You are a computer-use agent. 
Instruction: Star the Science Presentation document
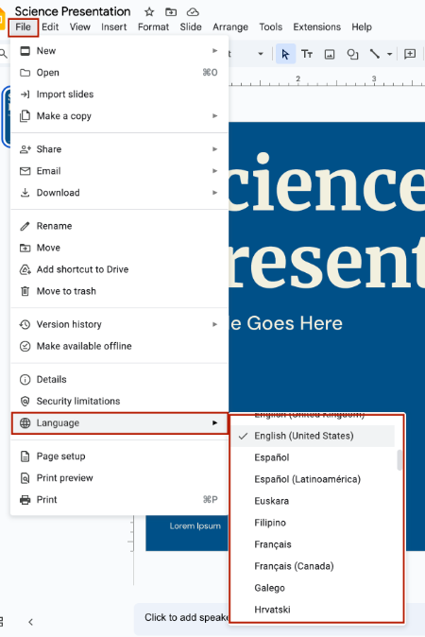(x=149, y=11)
